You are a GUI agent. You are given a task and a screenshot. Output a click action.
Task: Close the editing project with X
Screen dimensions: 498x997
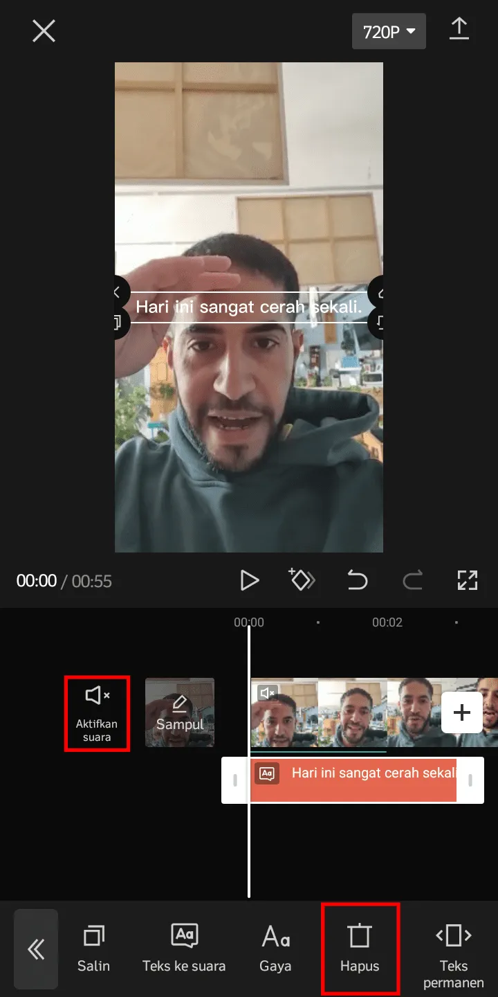(44, 31)
